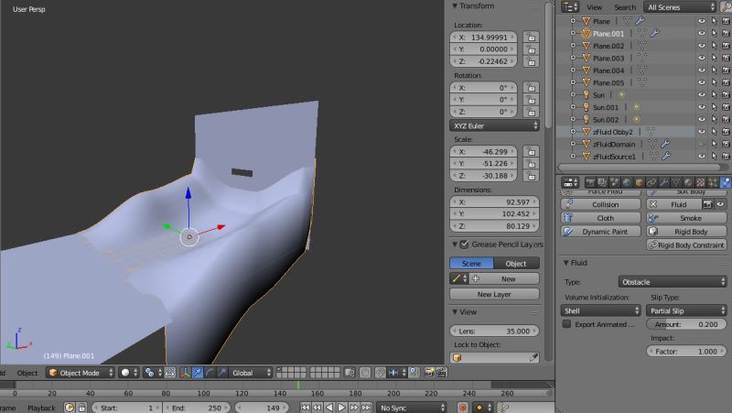Open the Global orientation dropdown
Viewport: 732px width, 413px height.
252,373
